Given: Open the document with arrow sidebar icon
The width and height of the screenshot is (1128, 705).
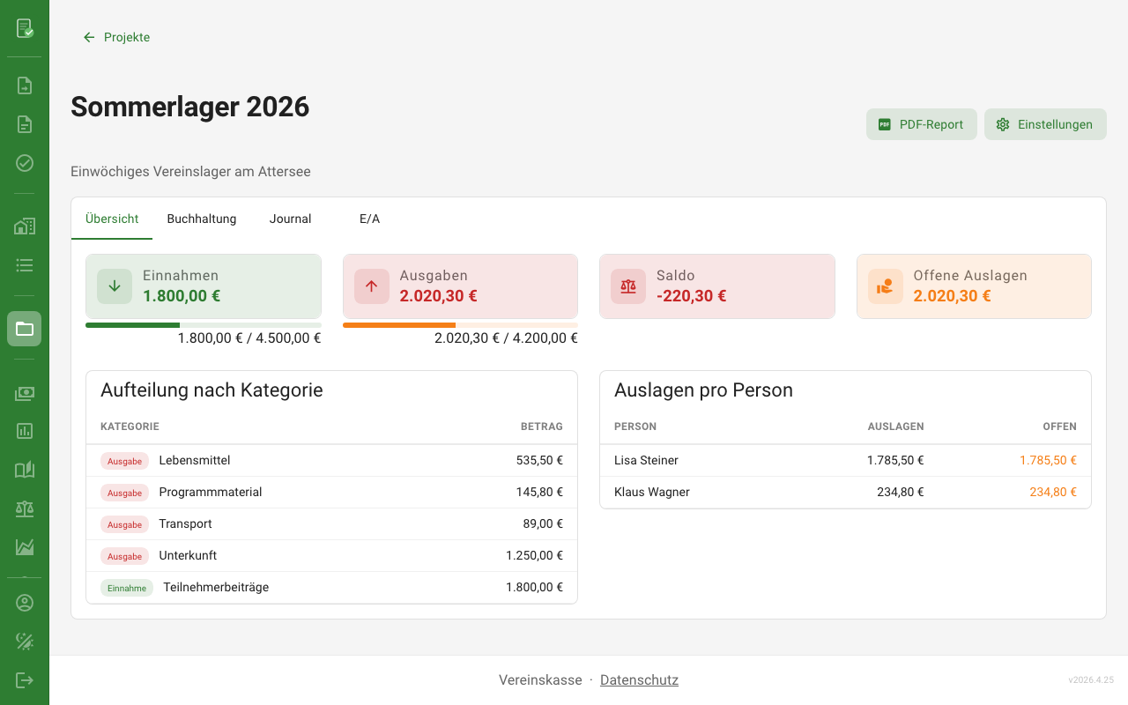Looking at the screenshot, I should 25,85.
